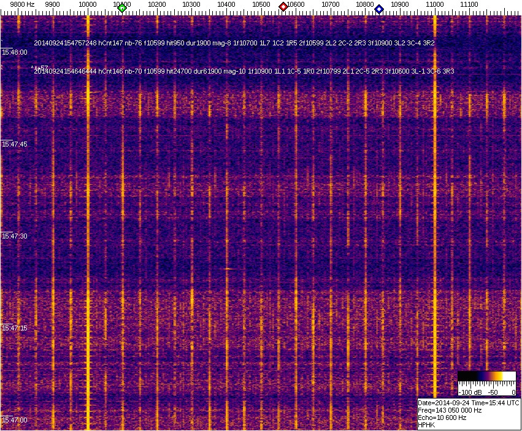Select the 15:47:30 time marker
Image resolution: width=522 pixels, height=431 pixels.
click(15, 236)
